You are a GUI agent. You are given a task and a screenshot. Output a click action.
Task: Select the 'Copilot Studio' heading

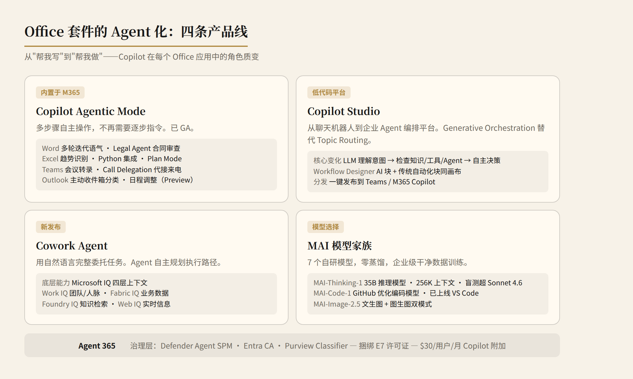coord(344,111)
